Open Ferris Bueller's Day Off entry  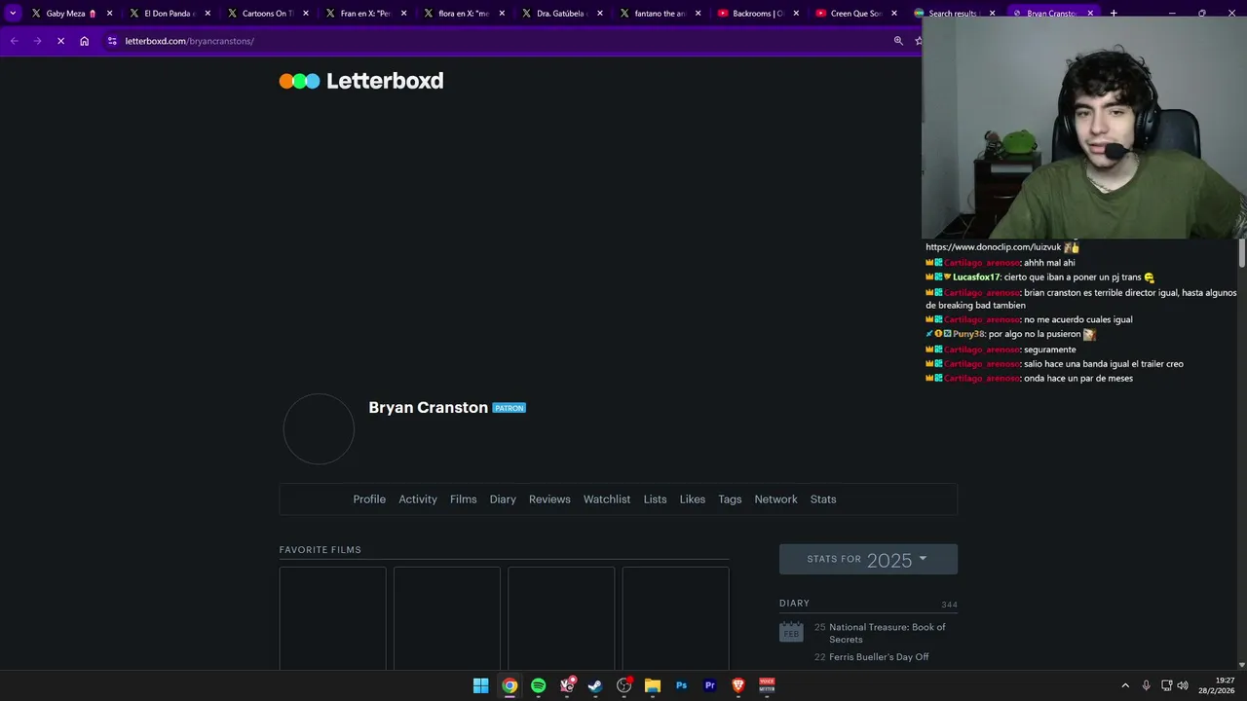coord(879,657)
